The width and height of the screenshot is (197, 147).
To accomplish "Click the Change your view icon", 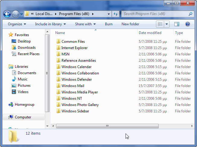I will (160, 24).
